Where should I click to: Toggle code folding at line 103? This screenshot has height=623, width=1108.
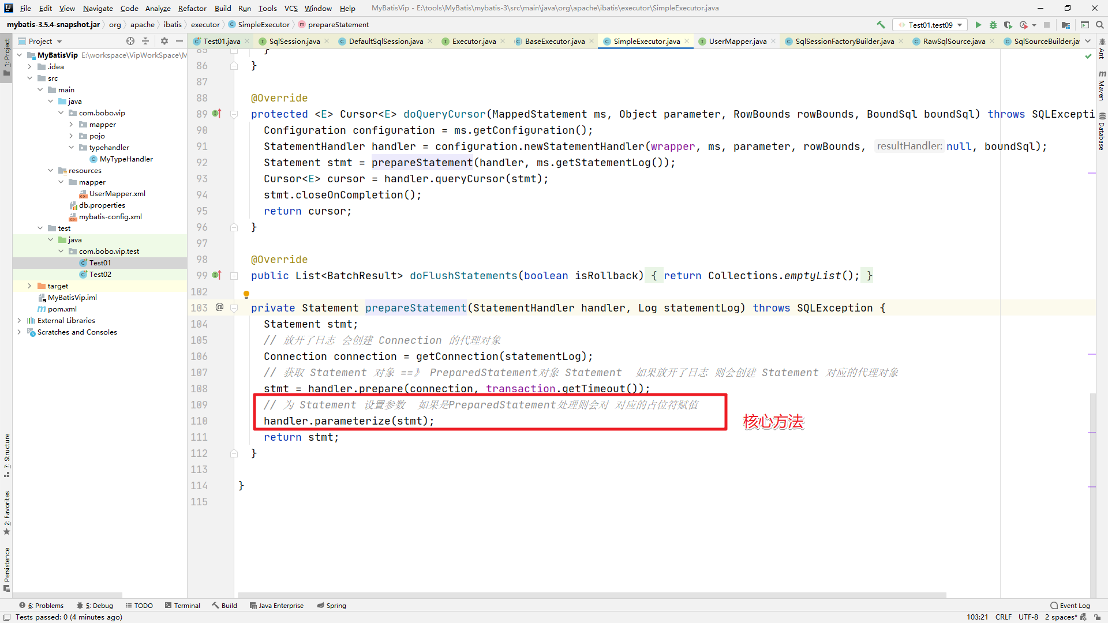pyautogui.click(x=234, y=308)
